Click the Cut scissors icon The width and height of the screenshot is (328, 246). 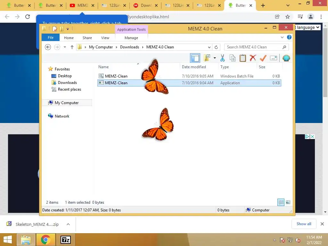[x=222, y=58]
